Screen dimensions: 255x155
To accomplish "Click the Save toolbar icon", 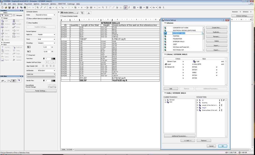I will click(x=9, y=7).
